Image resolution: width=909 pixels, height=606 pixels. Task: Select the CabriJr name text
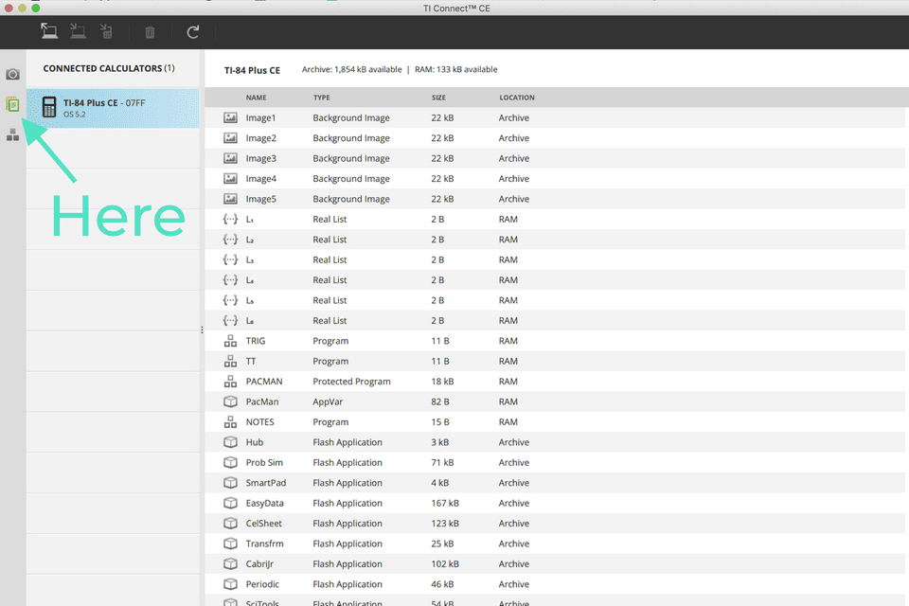[x=259, y=563]
